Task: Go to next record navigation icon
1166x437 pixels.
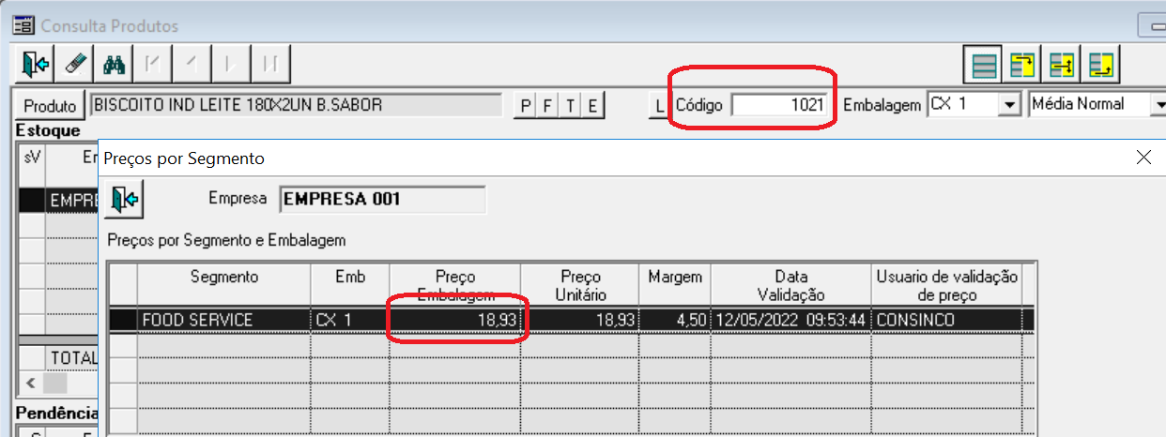Action: tap(231, 64)
